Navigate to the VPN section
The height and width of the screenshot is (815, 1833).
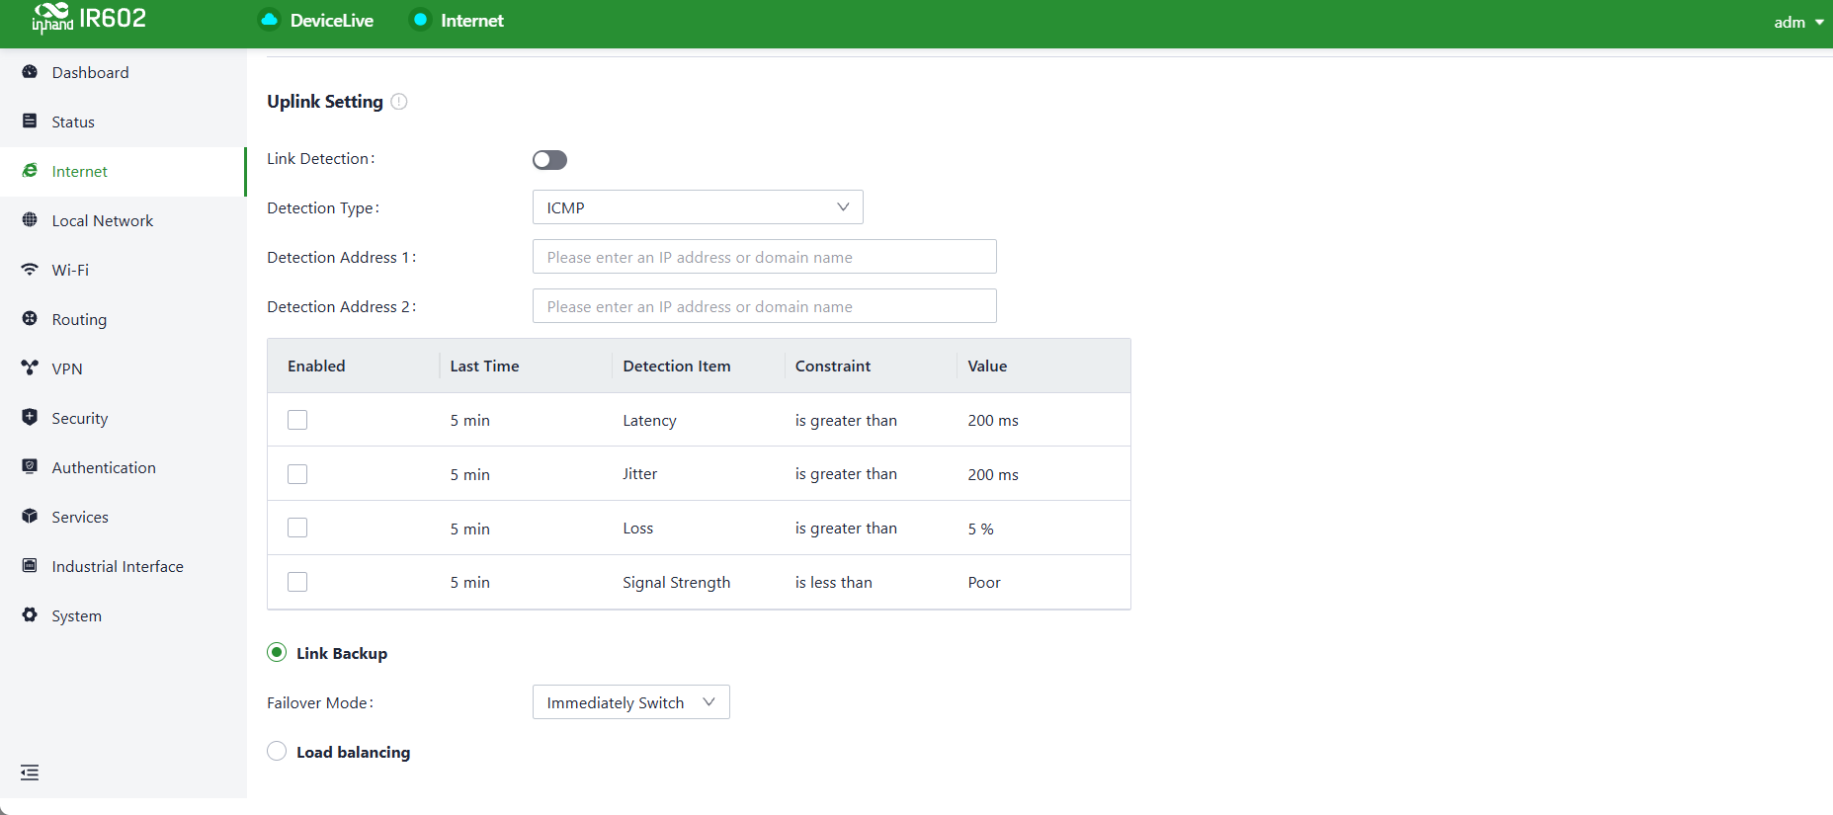tap(123, 369)
